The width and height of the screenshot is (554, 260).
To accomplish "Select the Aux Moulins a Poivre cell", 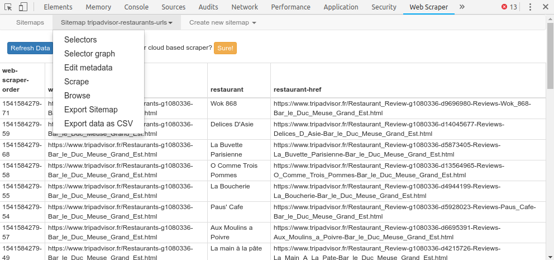I will [239, 233].
